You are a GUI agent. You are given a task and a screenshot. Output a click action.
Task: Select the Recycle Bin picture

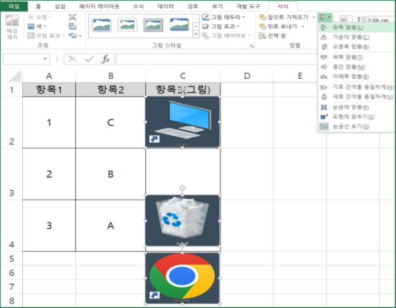tap(182, 221)
